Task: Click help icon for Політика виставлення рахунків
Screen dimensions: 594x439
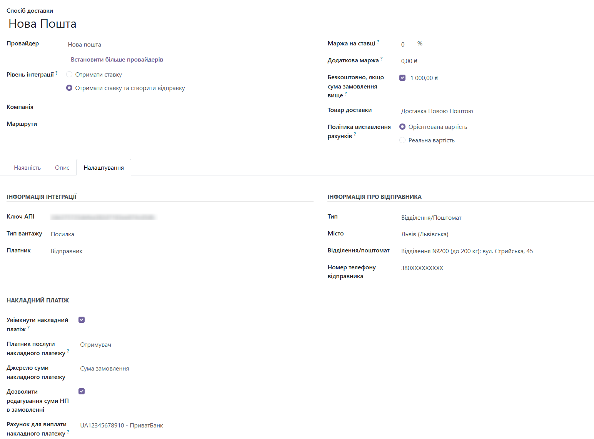Action: [x=355, y=134]
